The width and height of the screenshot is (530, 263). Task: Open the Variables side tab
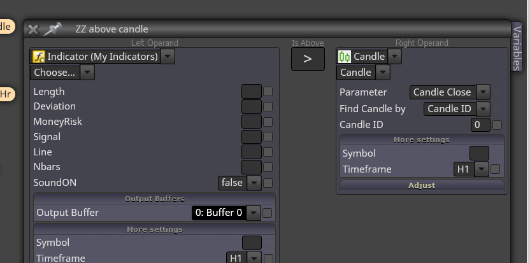(517, 47)
